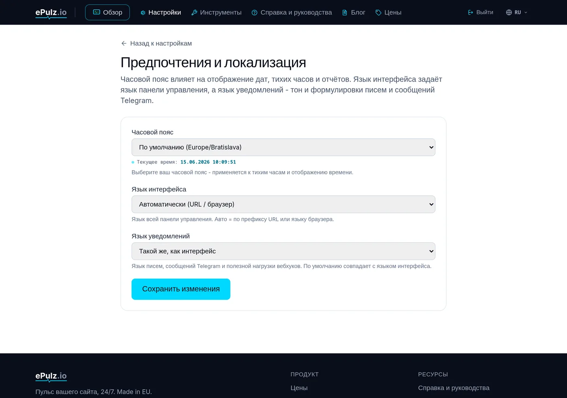Click hint text Язык всей панели управления
The image size is (567, 398).
pos(232,219)
